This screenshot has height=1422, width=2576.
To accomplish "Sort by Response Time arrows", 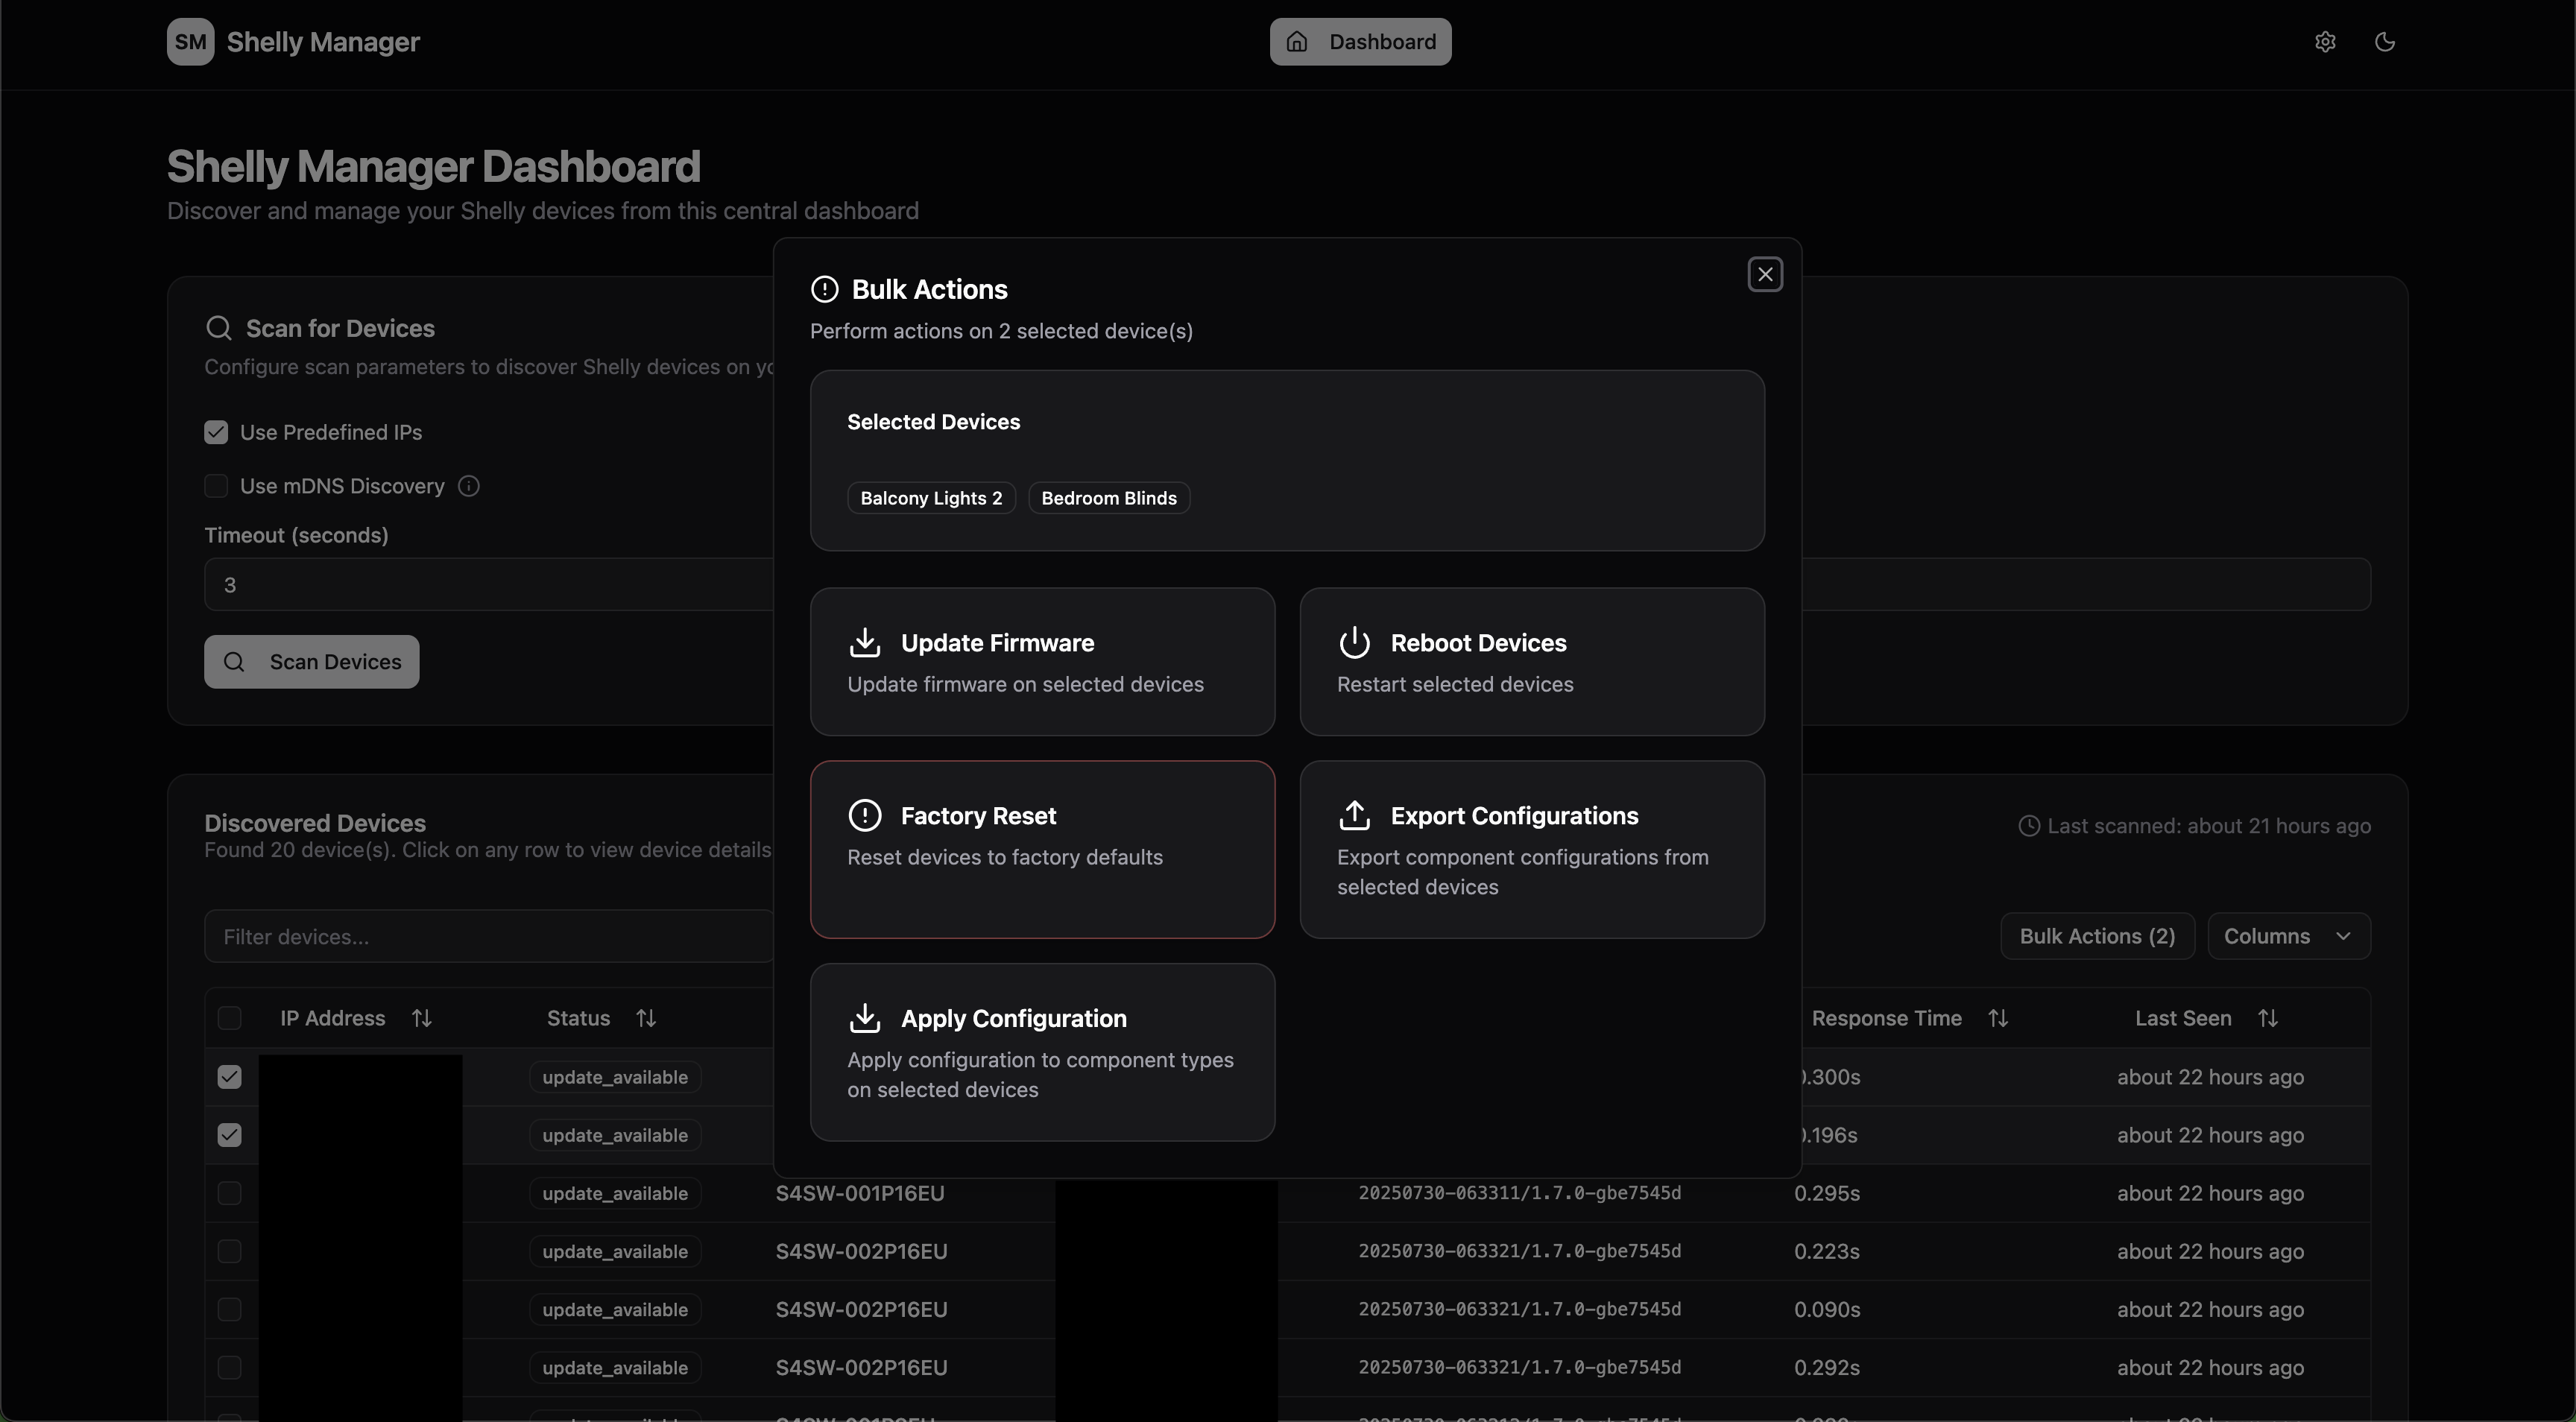I will tap(1998, 1018).
